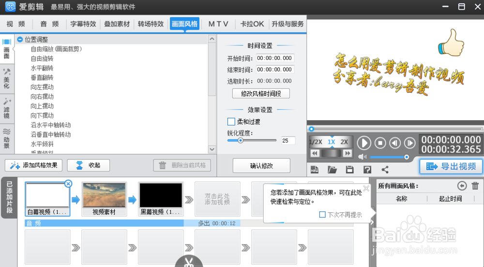The height and width of the screenshot is (267, 484).
Task: Collapse the 位置调整 group
Action: tap(20, 40)
